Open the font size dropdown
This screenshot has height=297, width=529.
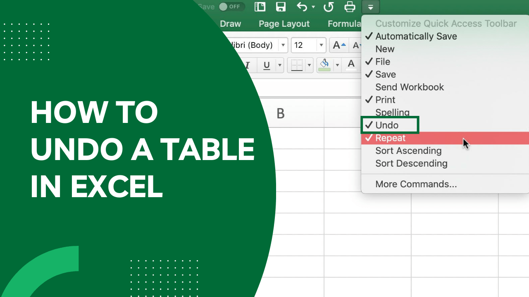pyautogui.click(x=321, y=45)
